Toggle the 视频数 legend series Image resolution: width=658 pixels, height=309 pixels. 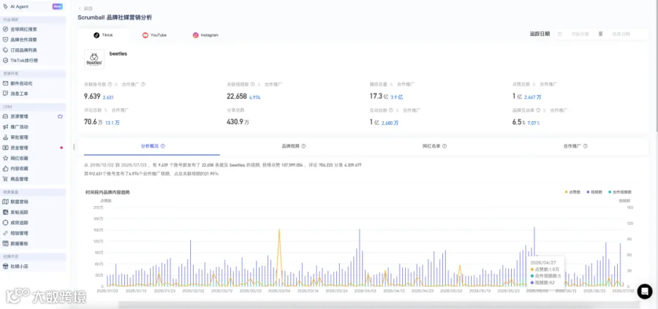click(594, 191)
